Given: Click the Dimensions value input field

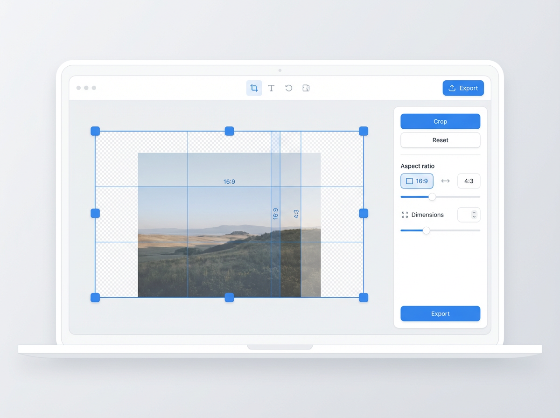Looking at the screenshot, I should pos(465,215).
